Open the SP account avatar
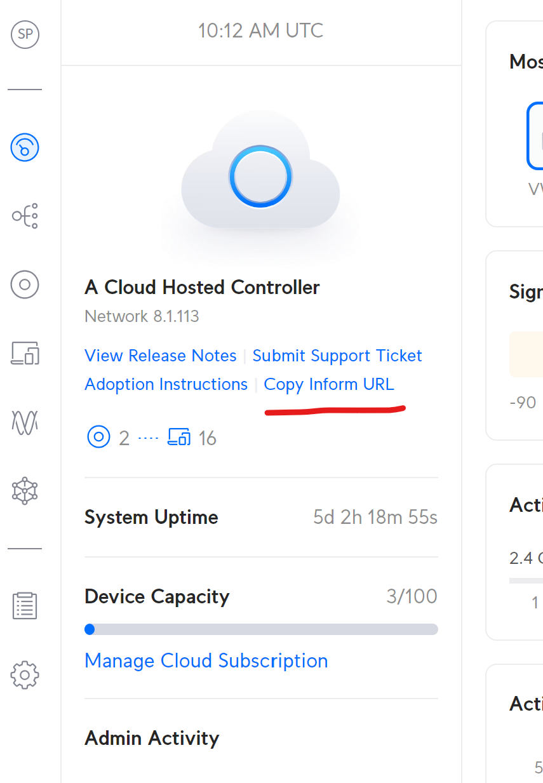543x783 pixels. click(x=25, y=34)
